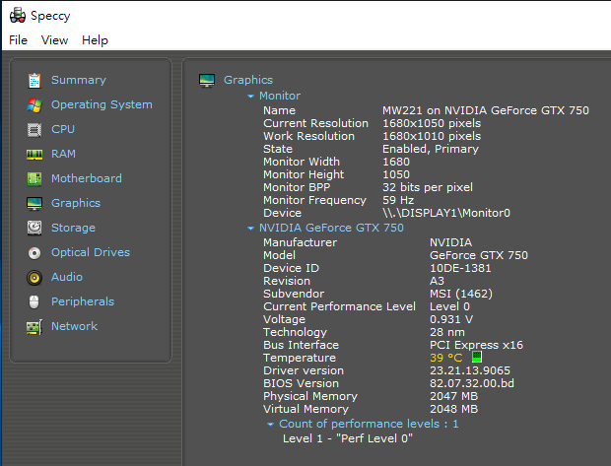Open the Optical Drives section
611x466 pixels.
click(91, 252)
